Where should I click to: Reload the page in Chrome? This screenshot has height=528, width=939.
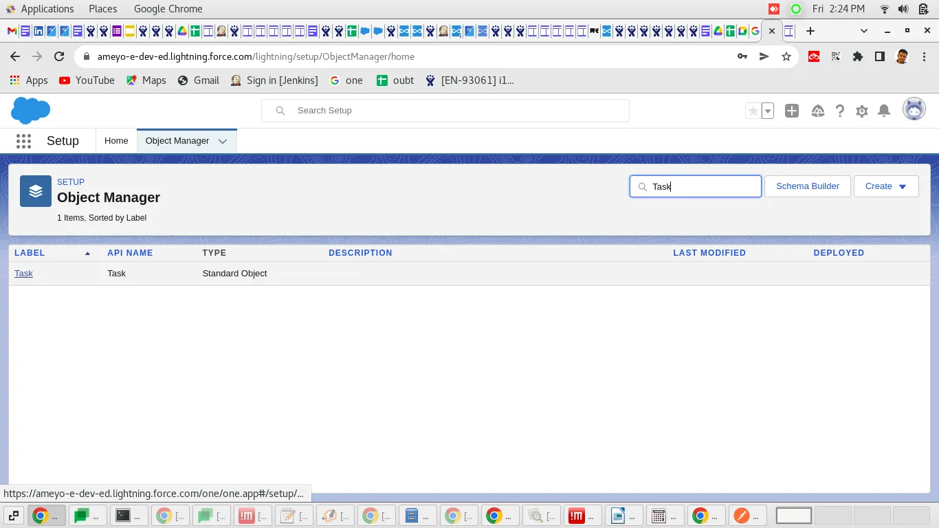(x=59, y=56)
